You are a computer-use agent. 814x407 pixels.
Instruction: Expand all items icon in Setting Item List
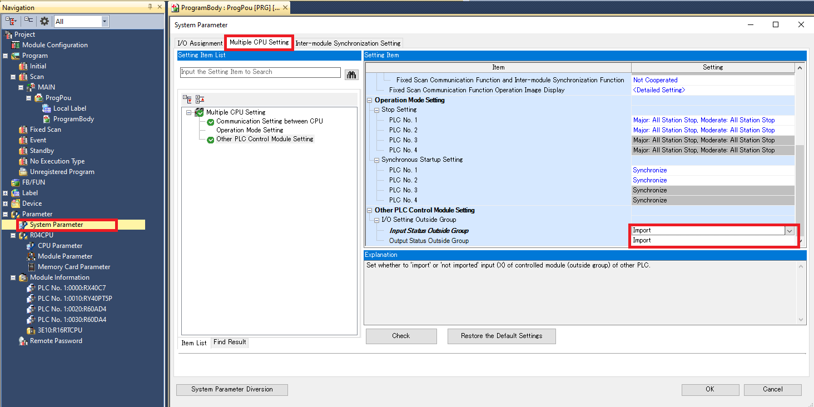click(x=187, y=99)
